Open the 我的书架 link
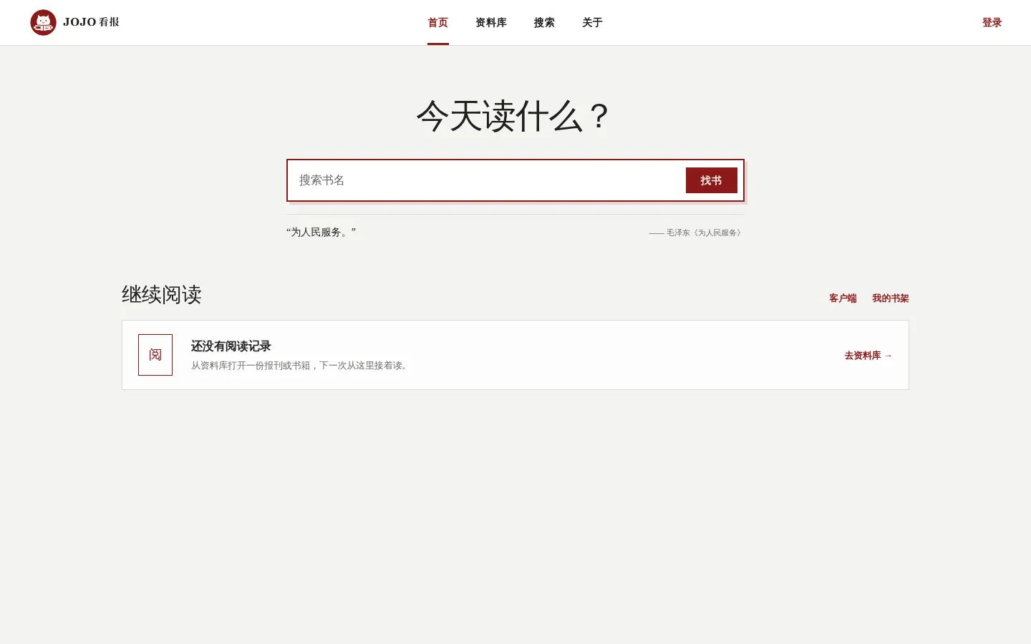This screenshot has width=1031, height=644. tap(891, 298)
